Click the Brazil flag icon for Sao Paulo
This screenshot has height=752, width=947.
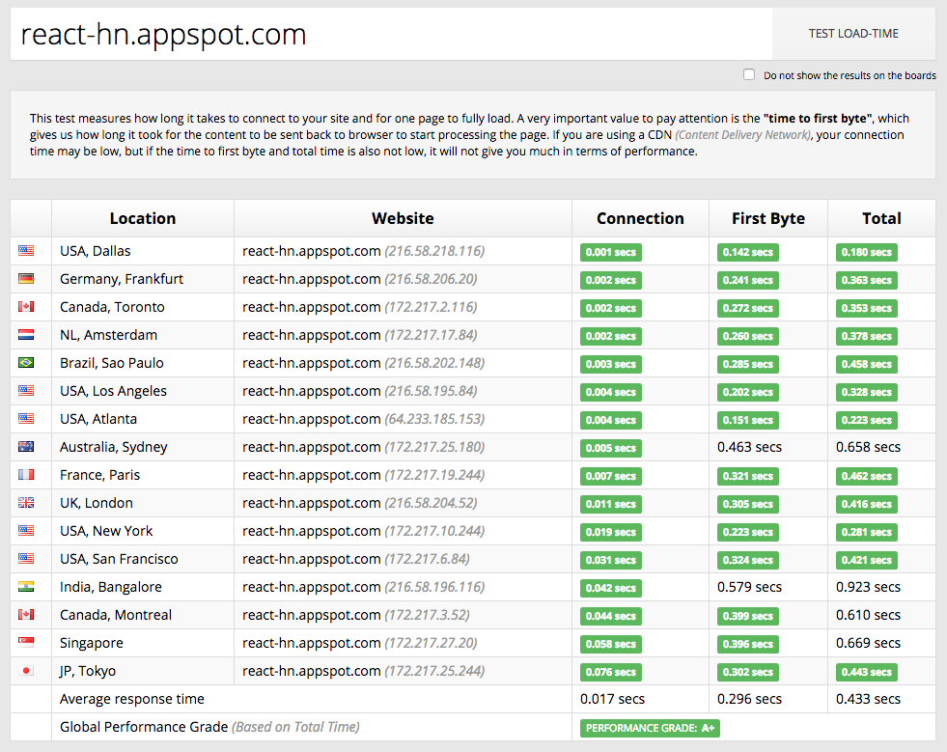tap(26, 363)
